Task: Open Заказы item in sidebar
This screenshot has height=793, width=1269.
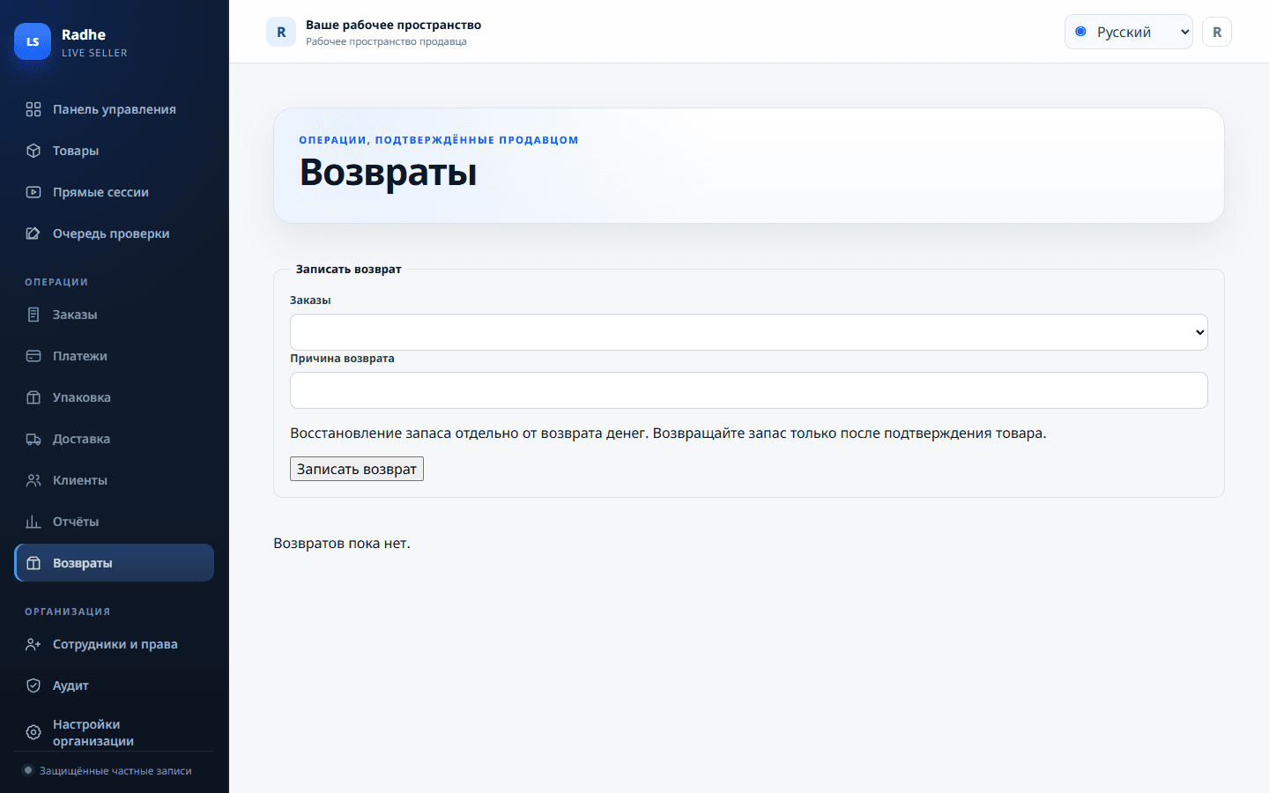Action: [115, 315]
